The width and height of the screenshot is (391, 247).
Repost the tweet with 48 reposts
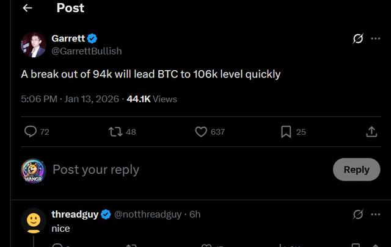[x=114, y=131]
